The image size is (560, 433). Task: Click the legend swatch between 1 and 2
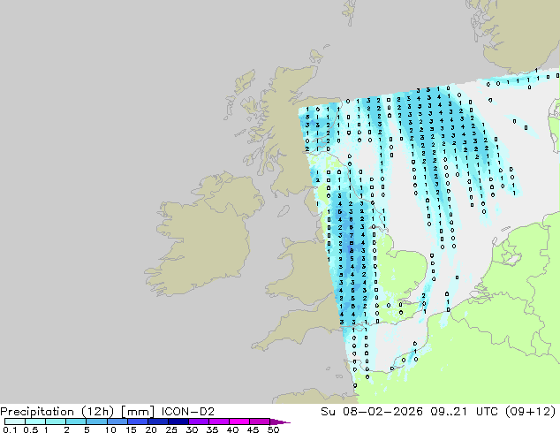tap(56, 422)
